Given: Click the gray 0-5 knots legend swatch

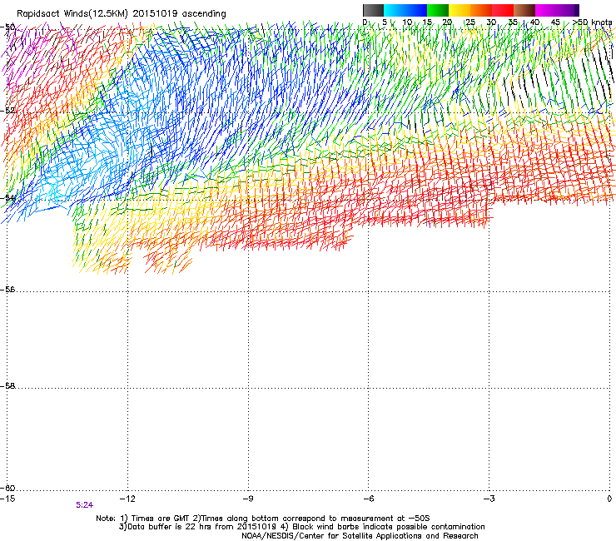Looking at the screenshot, I should (373, 10).
